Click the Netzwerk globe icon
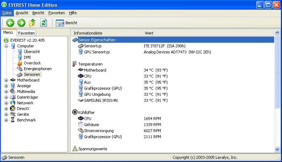Screen dimensions: 282x162 13,103
